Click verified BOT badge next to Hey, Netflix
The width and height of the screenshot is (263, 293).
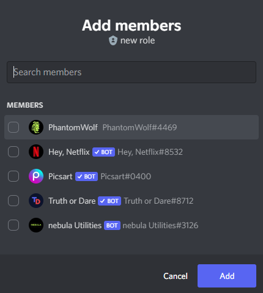point(103,152)
